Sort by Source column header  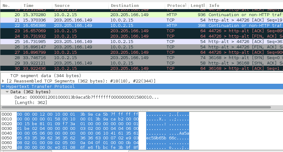(x=80, y=6)
